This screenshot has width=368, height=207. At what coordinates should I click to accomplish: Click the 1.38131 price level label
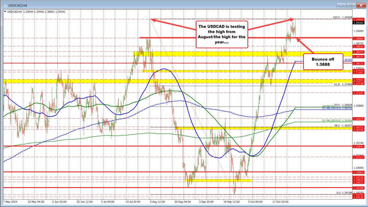(x=358, y=63)
